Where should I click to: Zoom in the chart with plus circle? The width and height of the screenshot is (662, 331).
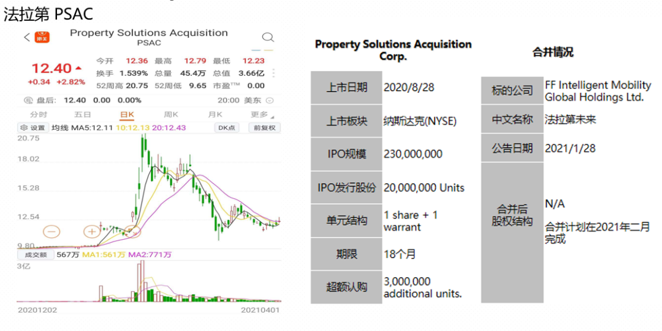pyautogui.click(x=91, y=231)
